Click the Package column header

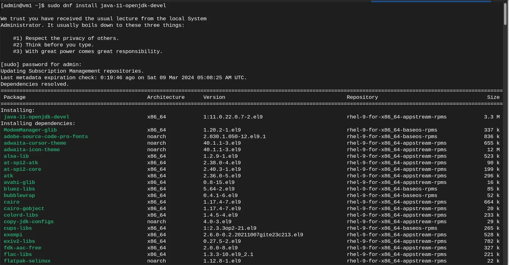pos(15,97)
